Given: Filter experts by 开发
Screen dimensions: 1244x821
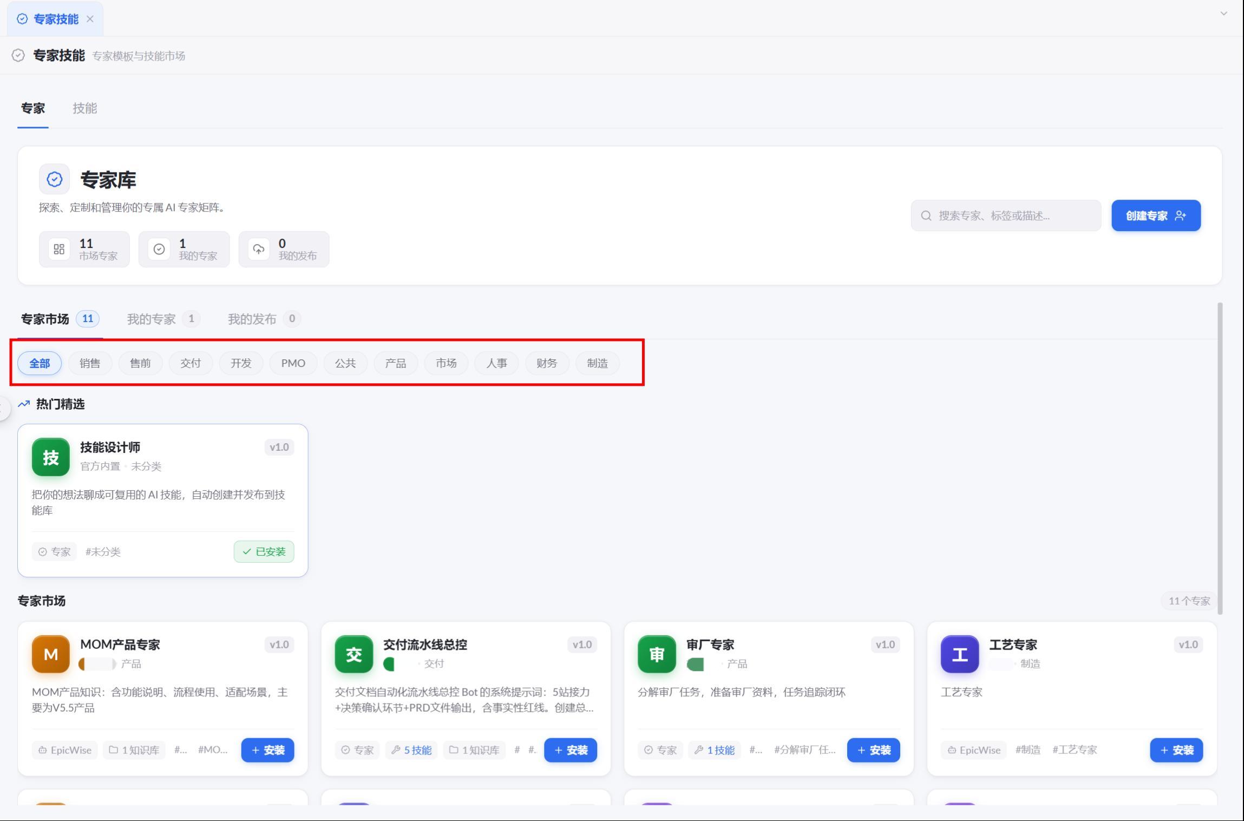Looking at the screenshot, I should tap(241, 363).
